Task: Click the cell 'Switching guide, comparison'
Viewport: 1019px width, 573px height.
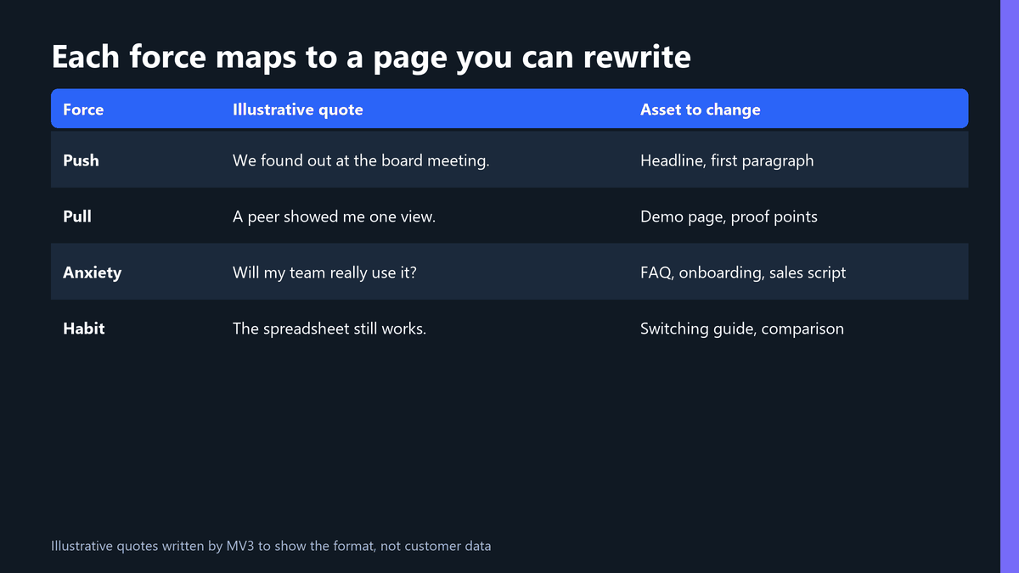Action: (742, 329)
